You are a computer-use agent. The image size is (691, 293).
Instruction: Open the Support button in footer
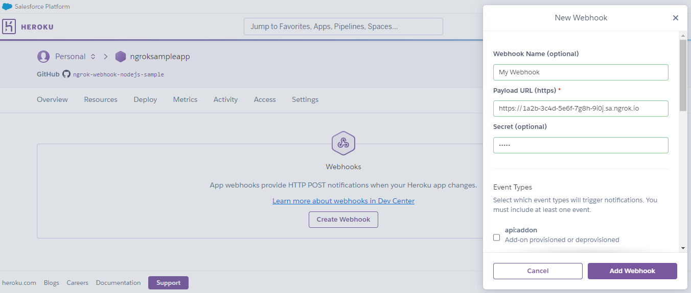click(x=168, y=283)
